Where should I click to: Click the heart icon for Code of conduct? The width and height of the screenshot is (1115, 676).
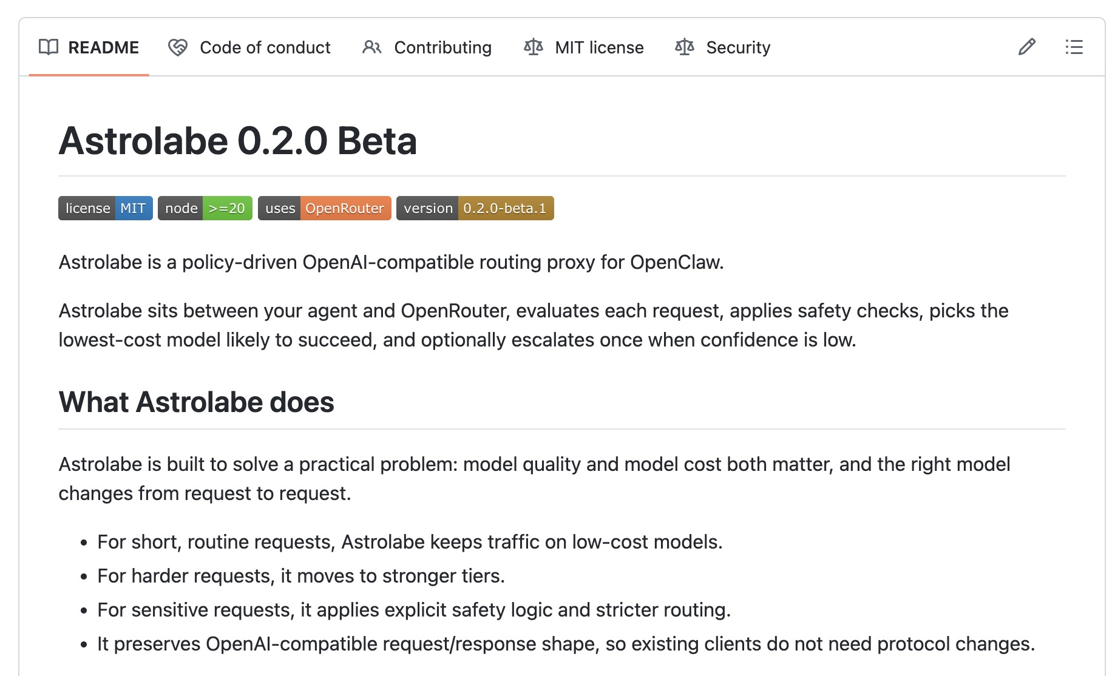coord(178,47)
